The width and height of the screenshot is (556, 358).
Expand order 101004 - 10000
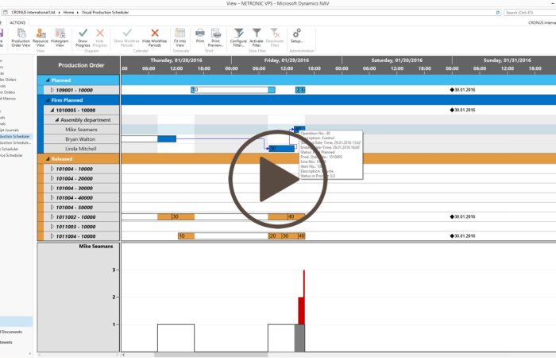coord(52,169)
